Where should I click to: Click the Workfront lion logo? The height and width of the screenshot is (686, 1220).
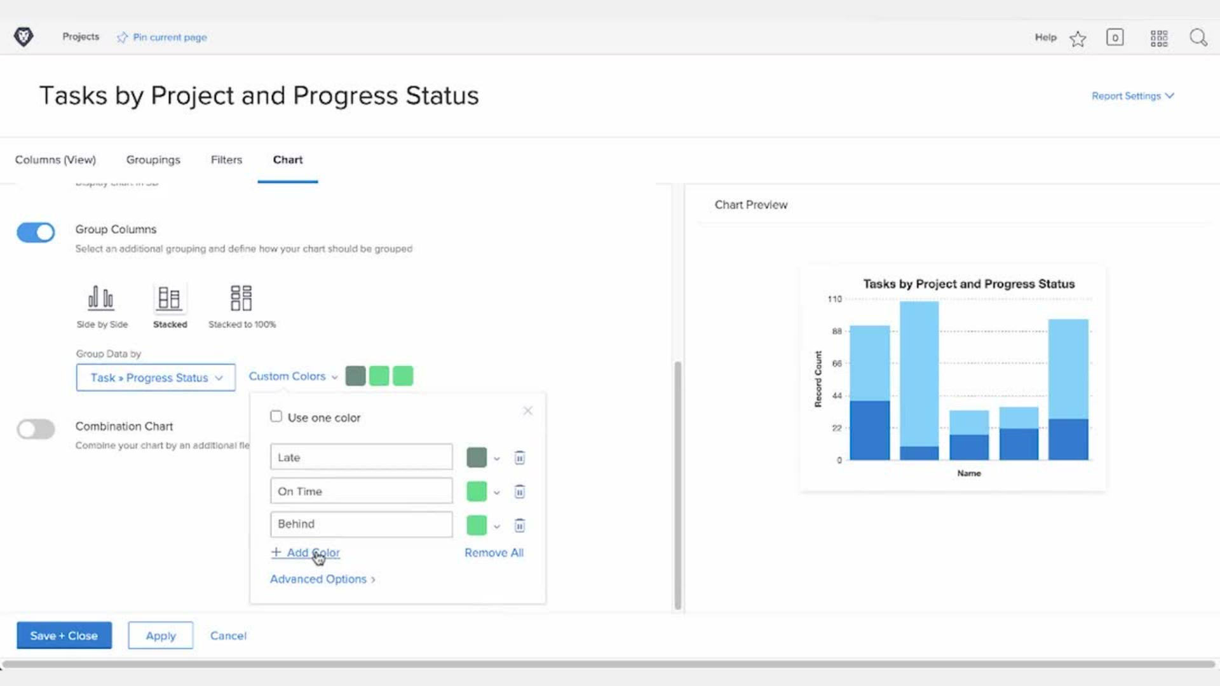(24, 37)
